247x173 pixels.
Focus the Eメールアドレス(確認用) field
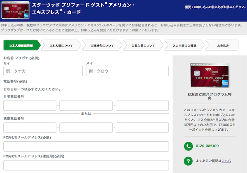[x=86, y=165]
